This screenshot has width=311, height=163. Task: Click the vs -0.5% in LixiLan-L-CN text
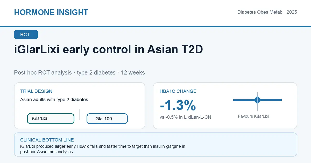185,117
